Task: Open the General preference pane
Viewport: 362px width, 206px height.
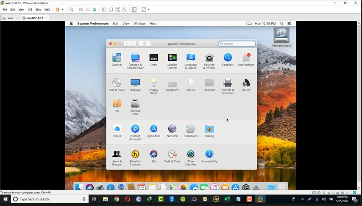Action: 117,60
